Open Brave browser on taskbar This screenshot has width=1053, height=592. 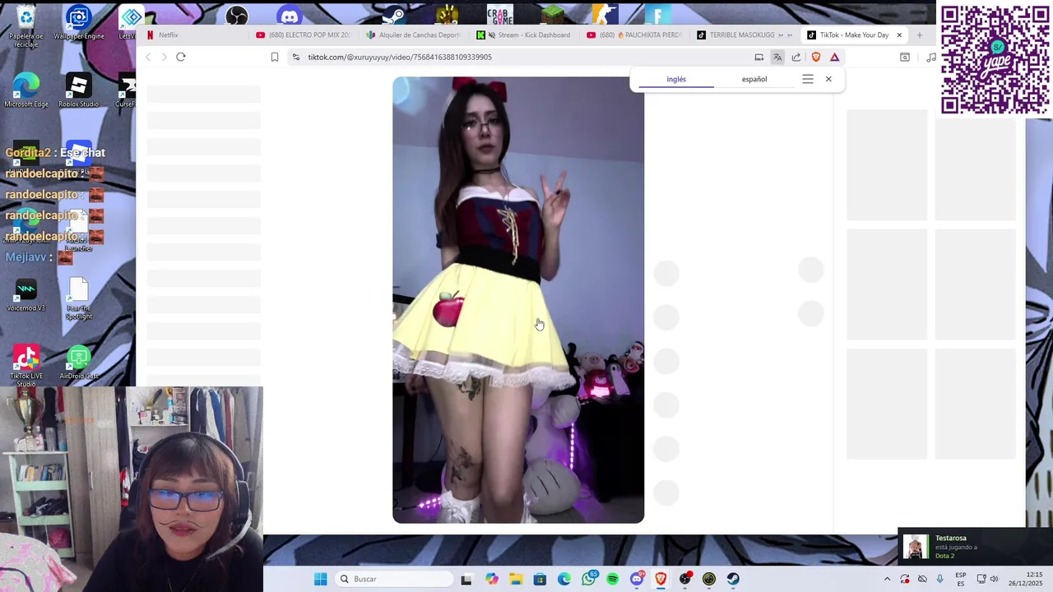pos(661,579)
